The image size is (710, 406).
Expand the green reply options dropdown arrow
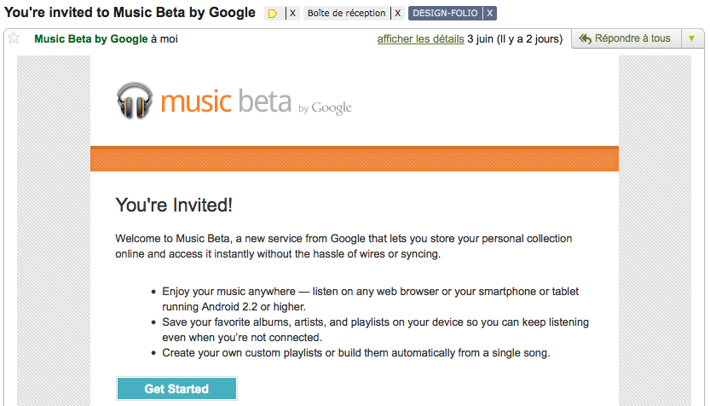point(691,38)
